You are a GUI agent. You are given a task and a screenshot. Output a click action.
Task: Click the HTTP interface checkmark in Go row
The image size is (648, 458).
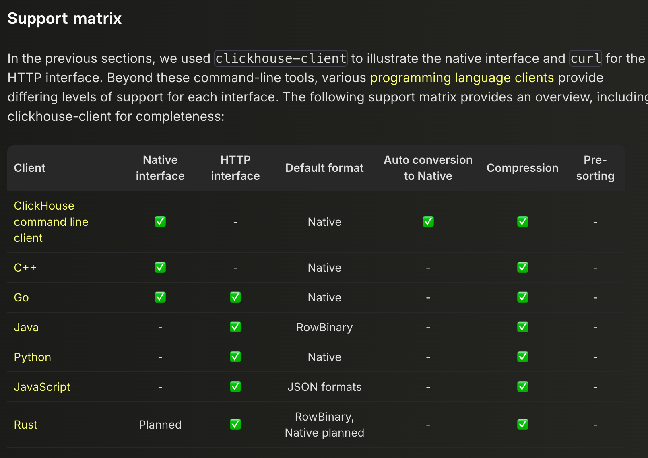click(235, 297)
